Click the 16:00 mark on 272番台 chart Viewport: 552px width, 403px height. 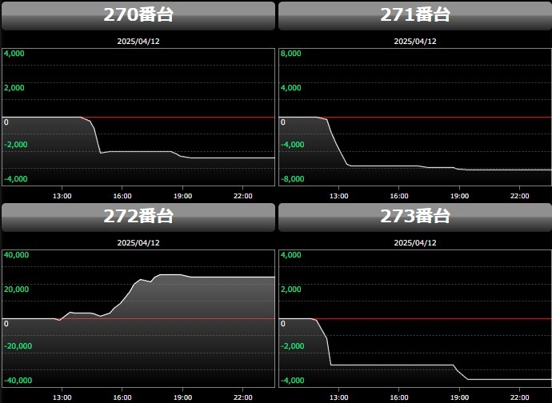[x=122, y=397]
